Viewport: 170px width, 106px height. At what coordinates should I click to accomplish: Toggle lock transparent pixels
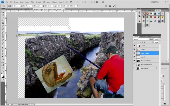click(x=138, y=42)
